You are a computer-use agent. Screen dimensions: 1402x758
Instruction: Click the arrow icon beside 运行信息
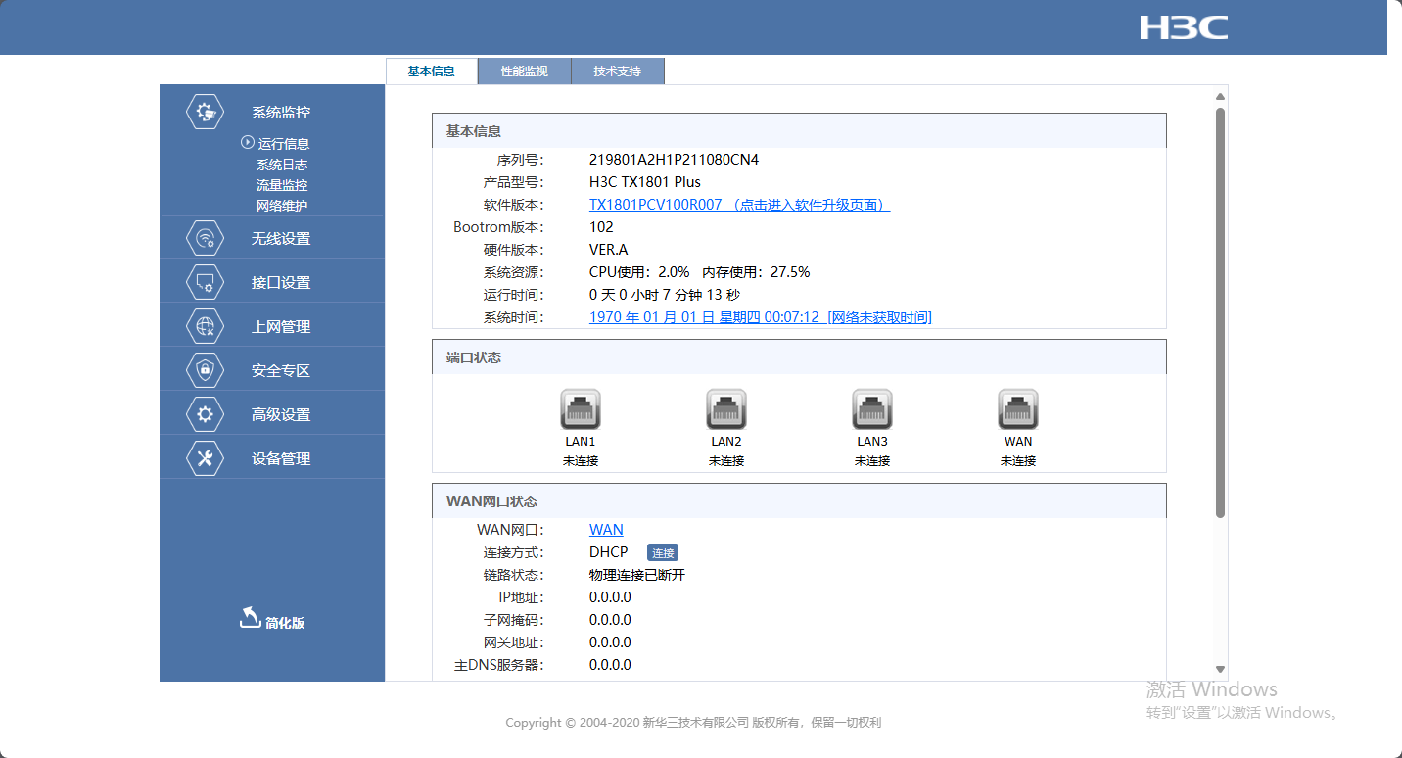(248, 143)
